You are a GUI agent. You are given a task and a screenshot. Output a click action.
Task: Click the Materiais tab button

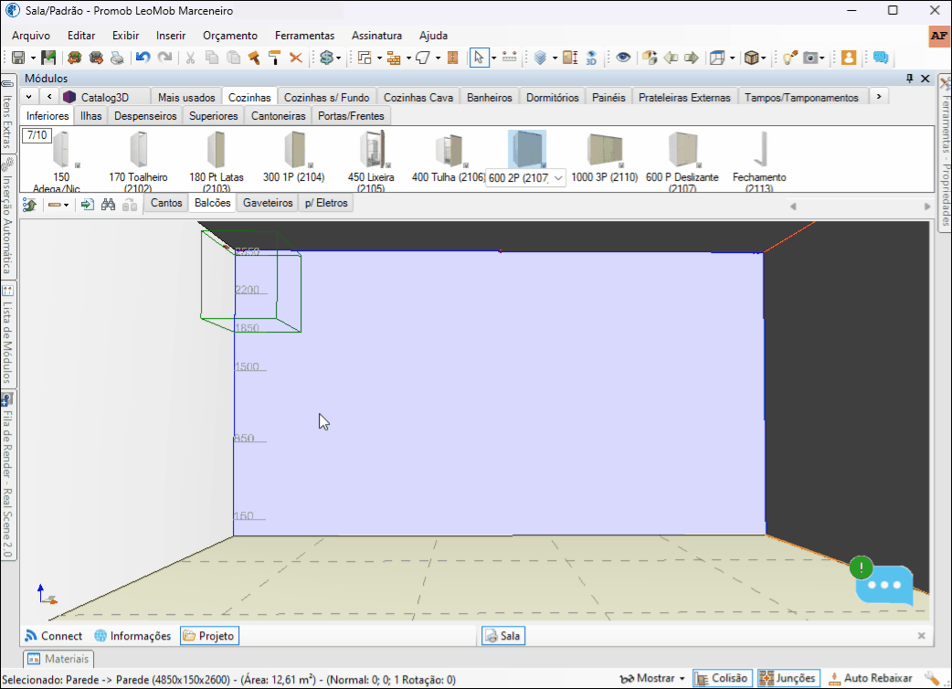pyautogui.click(x=58, y=659)
